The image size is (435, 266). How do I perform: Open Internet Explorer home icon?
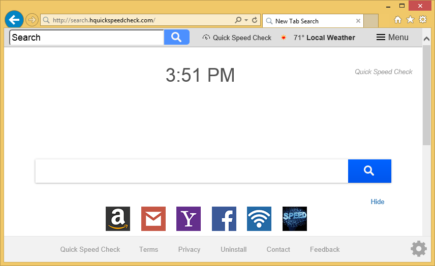pyautogui.click(x=398, y=20)
